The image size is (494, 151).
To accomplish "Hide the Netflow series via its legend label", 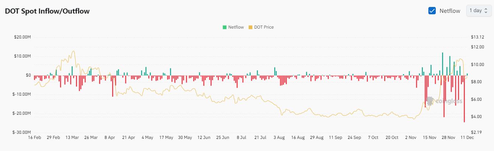I will pyautogui.click(x=236, y=27).
